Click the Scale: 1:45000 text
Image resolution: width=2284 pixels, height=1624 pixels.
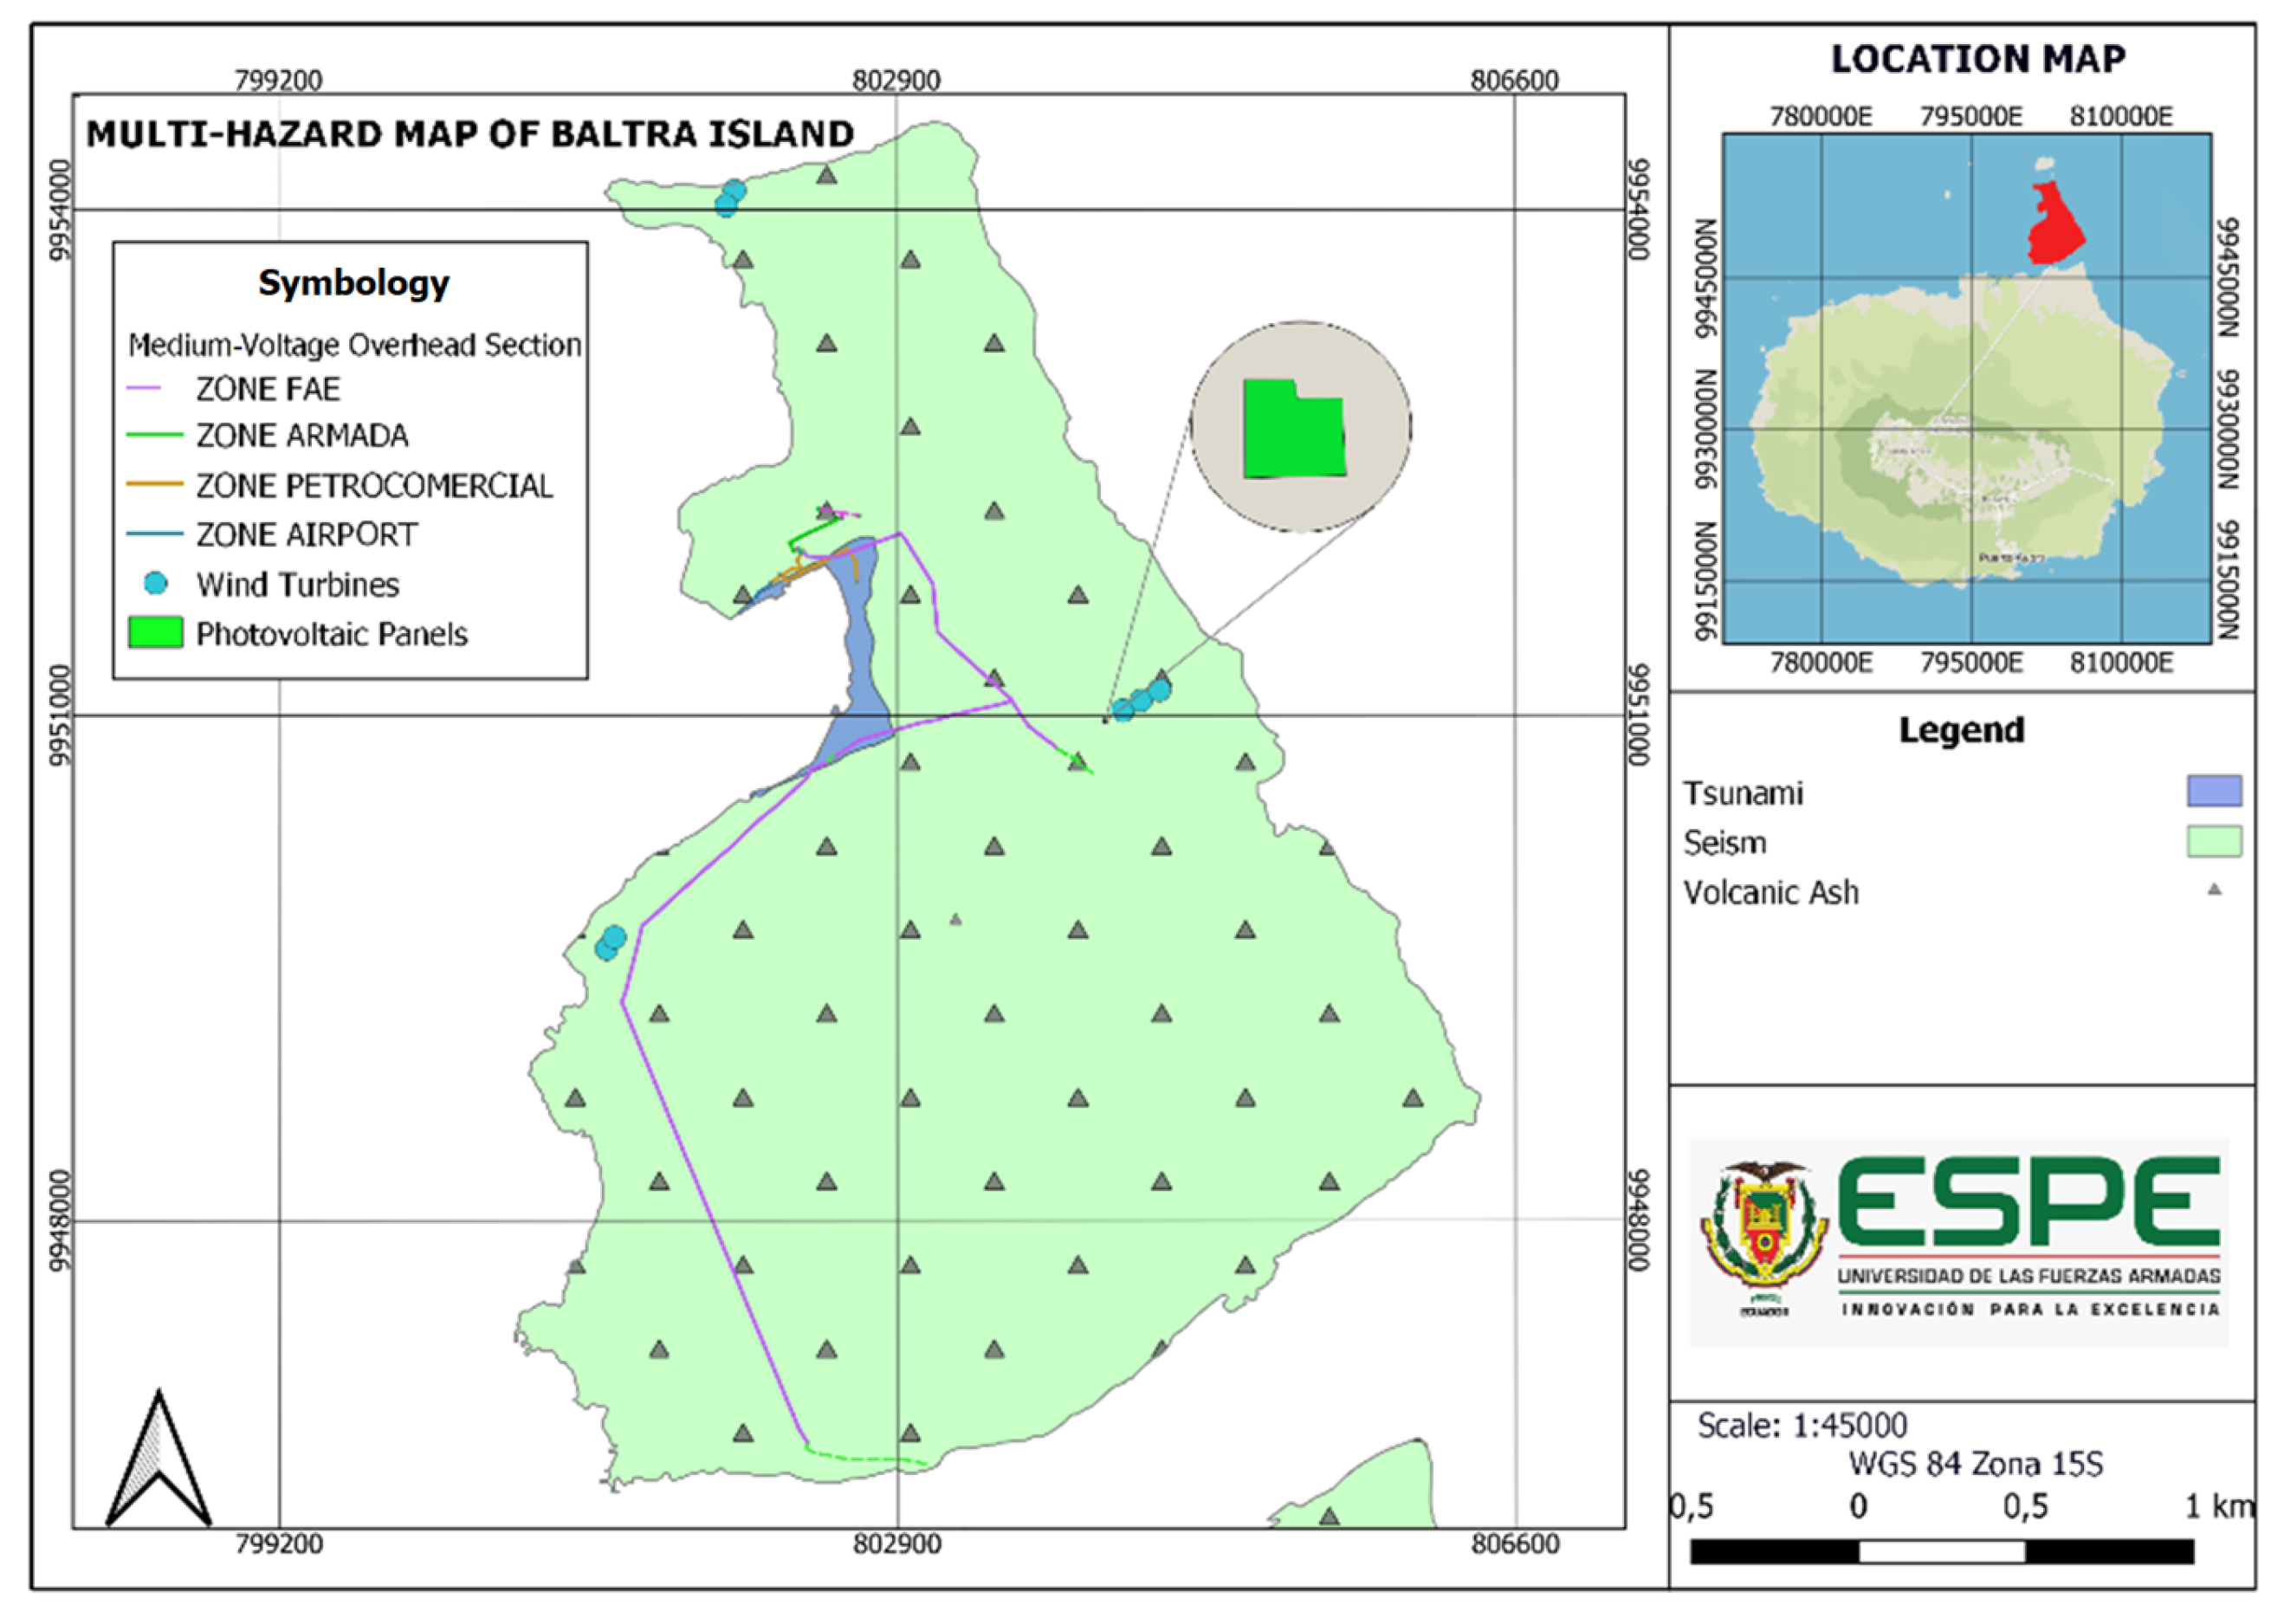click(x=1801, y=1425)
